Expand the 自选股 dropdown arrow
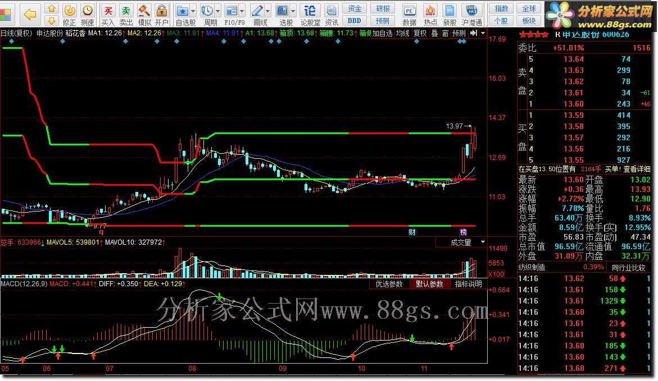This screenshot has width=658, height=381. click(193, 11)
